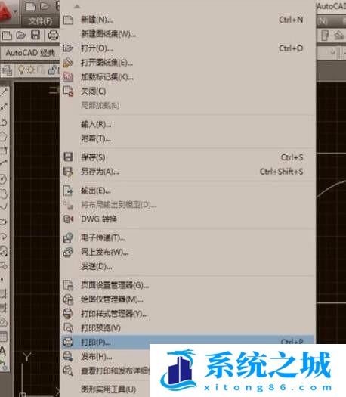
Task: Select the Text (A) tool in sidebar
Action: pyautogui.click(x=3, y=351)
